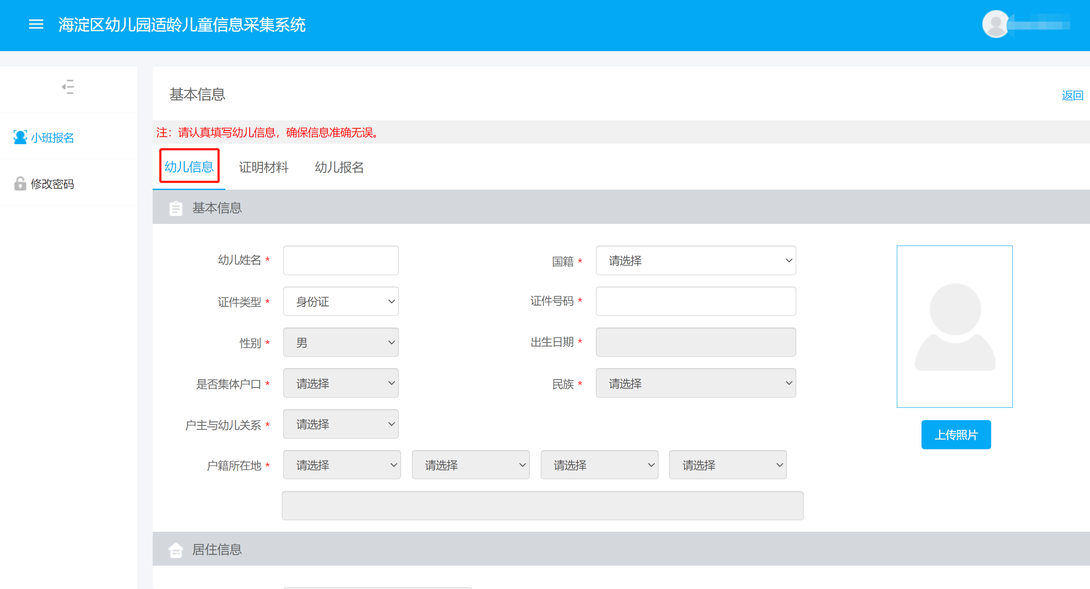This screenshot has width=1090, height=589.
Task: Collapse sidebar using the indent icon
Action: [x=68, y=87]
